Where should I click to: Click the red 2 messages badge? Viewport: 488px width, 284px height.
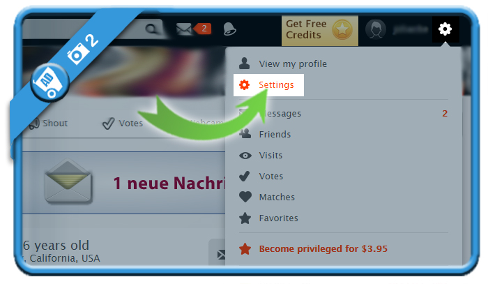tap(203, 29)
